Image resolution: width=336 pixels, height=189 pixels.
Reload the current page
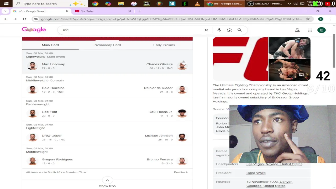[x=25, y=19]
